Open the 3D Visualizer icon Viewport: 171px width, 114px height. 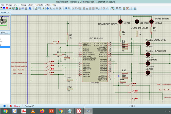click(x=10, y=8)
